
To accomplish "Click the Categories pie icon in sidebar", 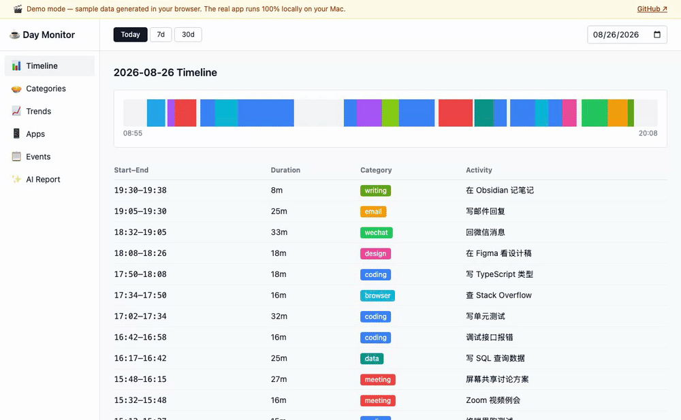I will (16, 88).
